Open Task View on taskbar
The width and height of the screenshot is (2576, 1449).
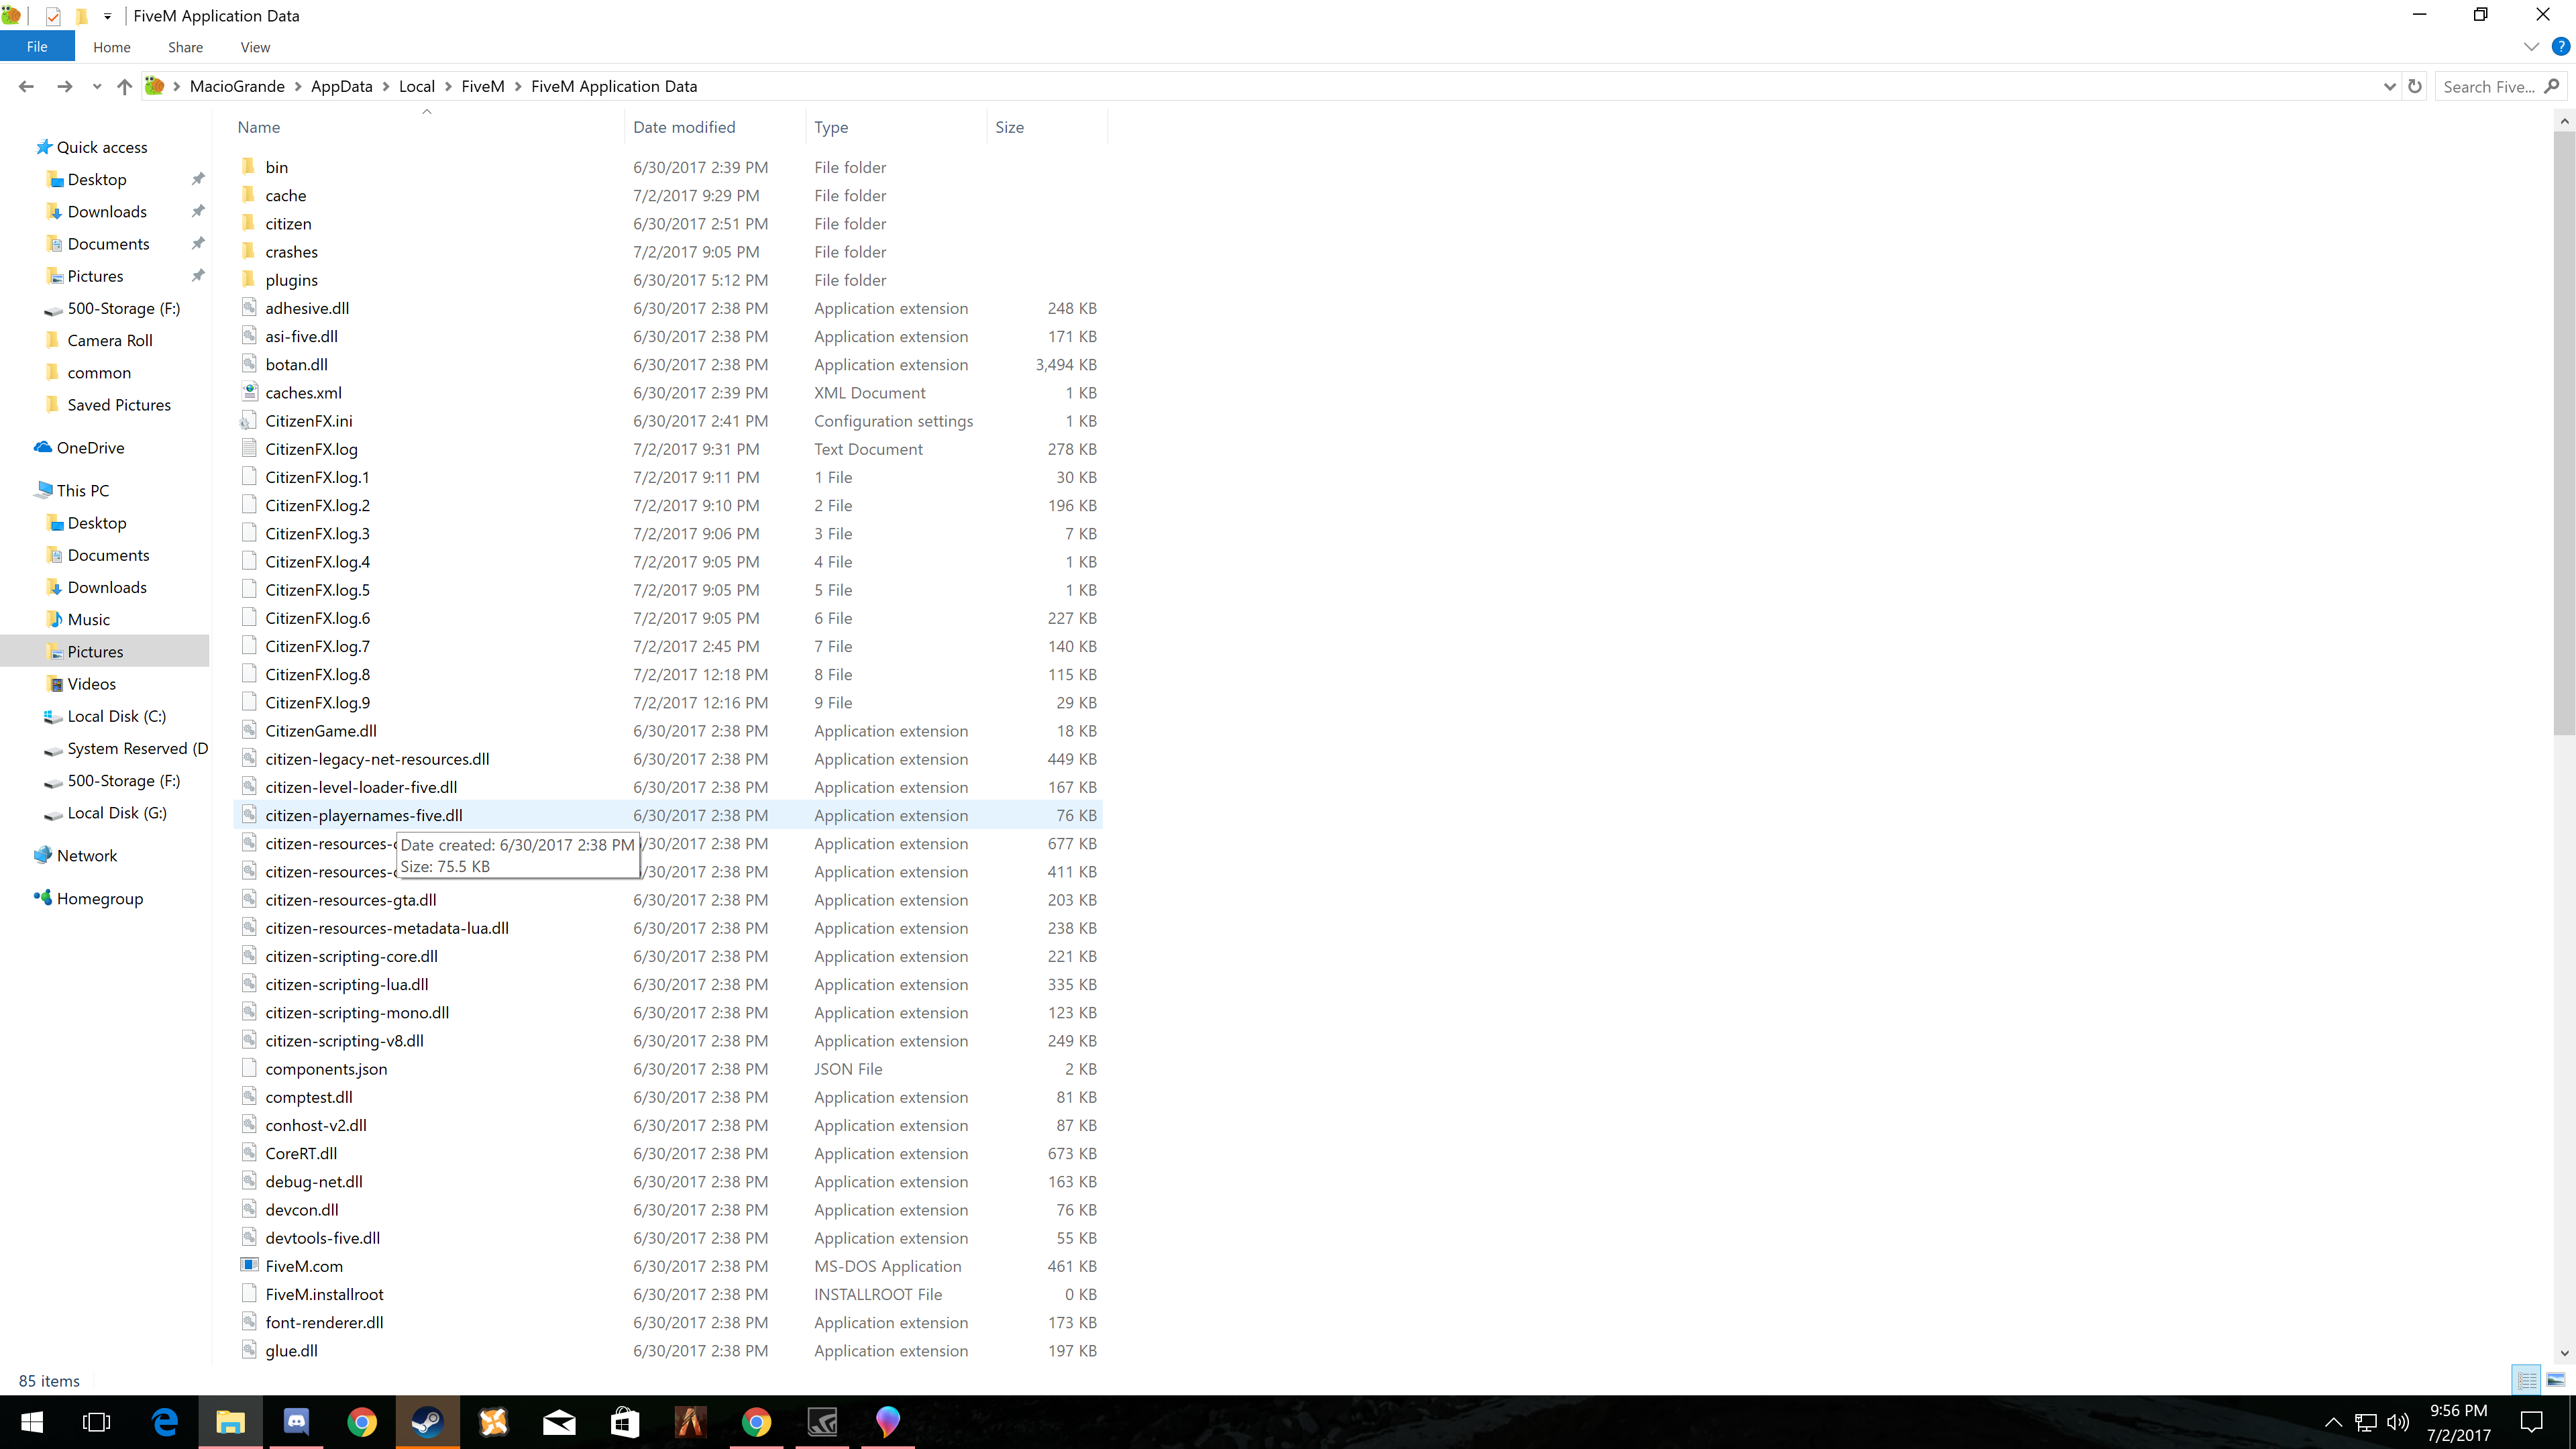click(x=97, y=1422)
